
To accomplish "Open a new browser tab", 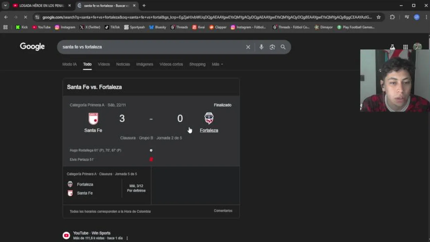I will pyautogui.click(x=144, y=5).
